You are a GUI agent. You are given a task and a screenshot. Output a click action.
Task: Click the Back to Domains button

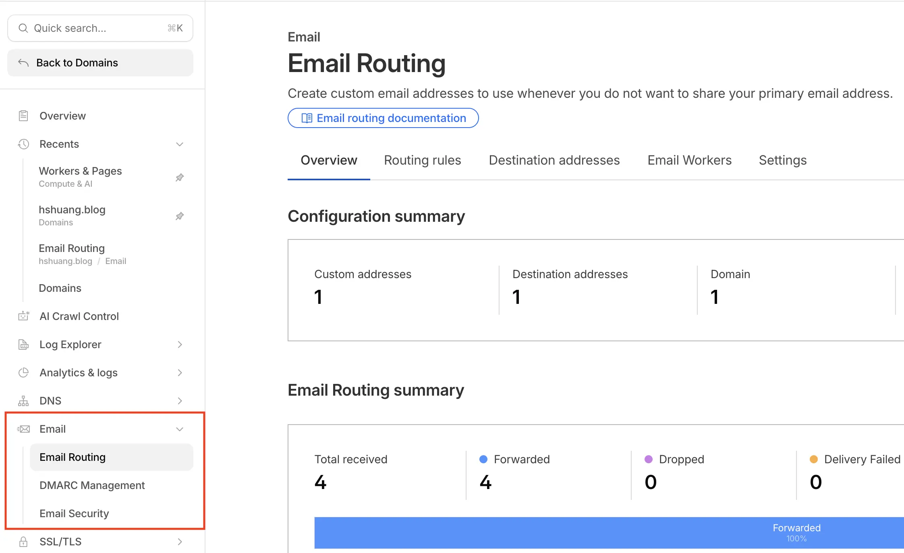(100, 63)
